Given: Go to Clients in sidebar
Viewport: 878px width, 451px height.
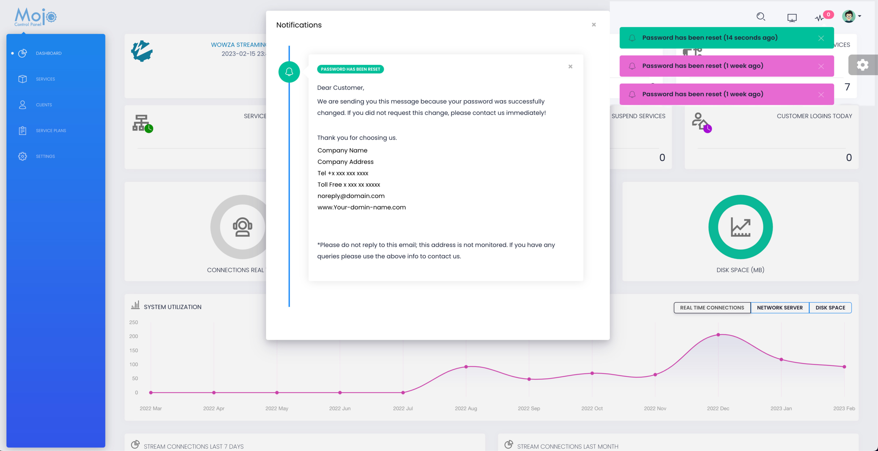Looking at the screenshot, I should [44, 105].
